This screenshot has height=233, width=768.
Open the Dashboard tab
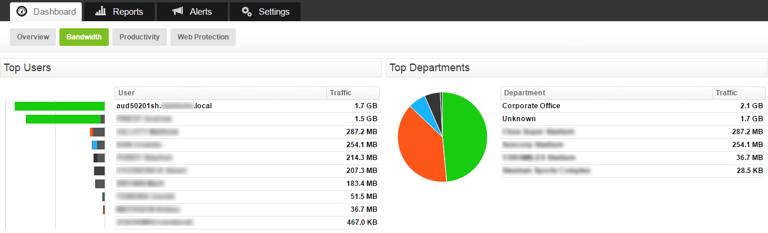(46, 11)
